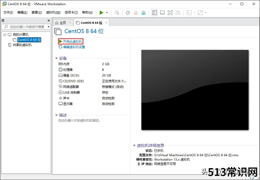Collapse the 虚拟机详细信息 section

(x=134, y=146)
